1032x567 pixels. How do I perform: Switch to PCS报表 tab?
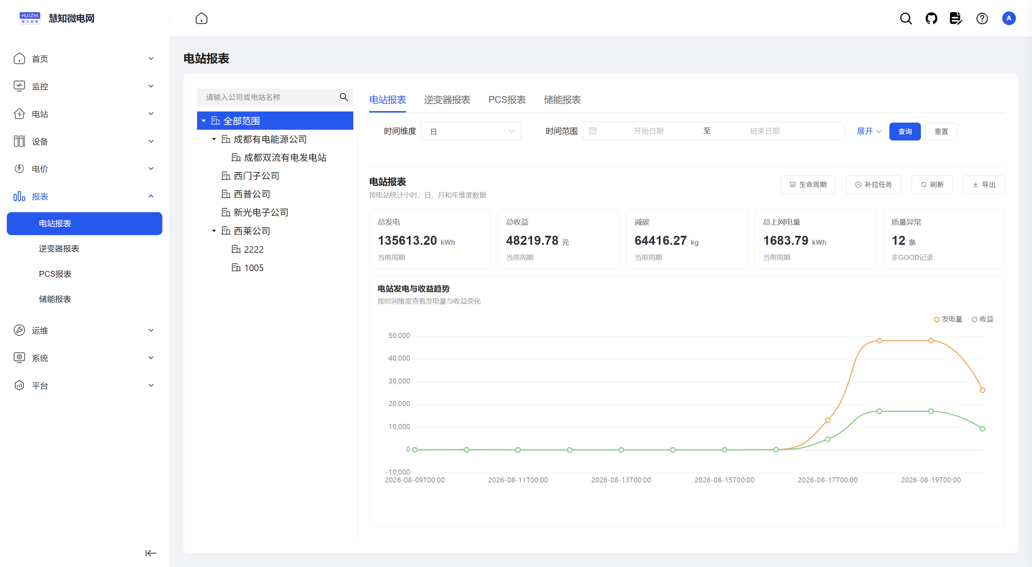(x=507, y=100)
